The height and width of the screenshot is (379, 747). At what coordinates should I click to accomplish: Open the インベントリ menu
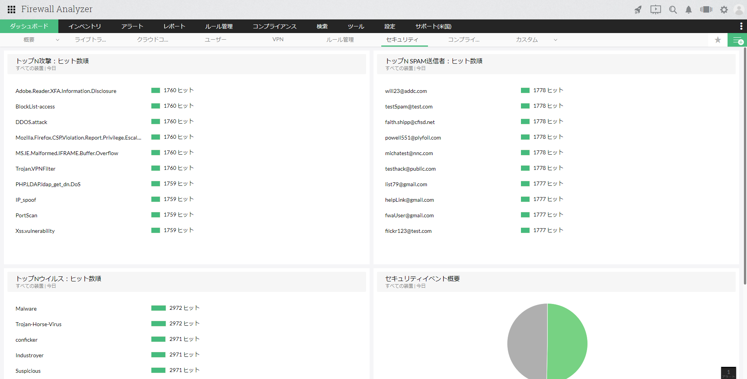coord(85,26)
